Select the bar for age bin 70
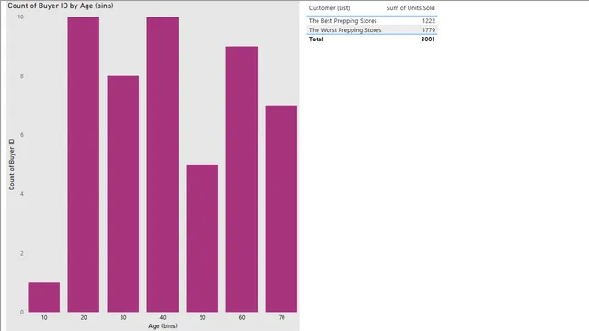 (282, 209)
